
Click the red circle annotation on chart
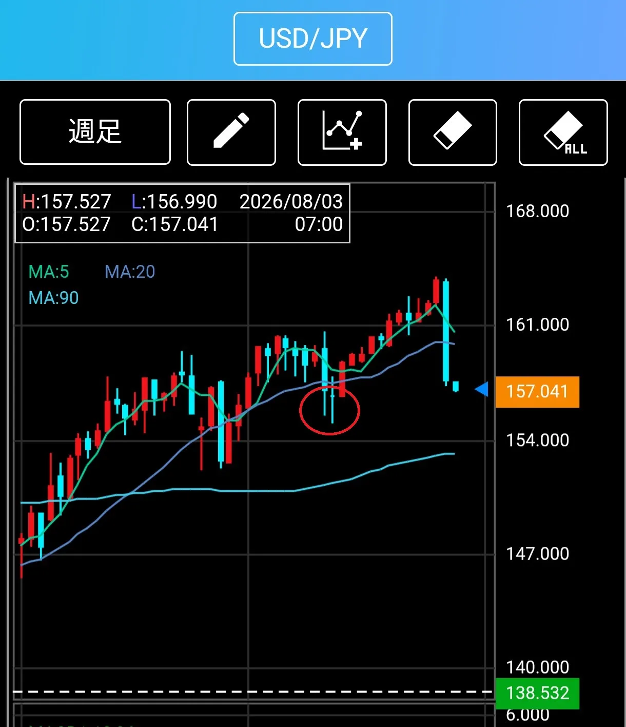[329, 410]
